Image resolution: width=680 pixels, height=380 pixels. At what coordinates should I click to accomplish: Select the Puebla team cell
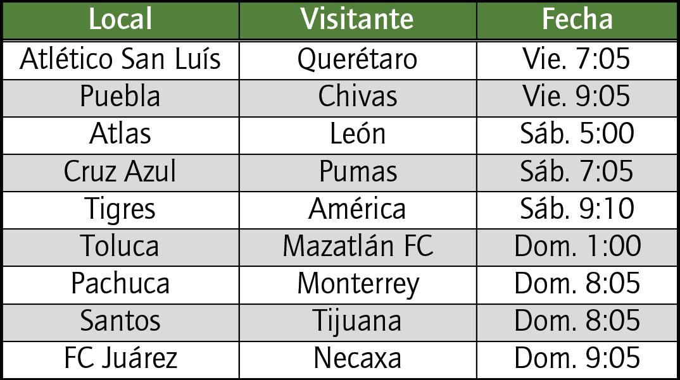120,98
